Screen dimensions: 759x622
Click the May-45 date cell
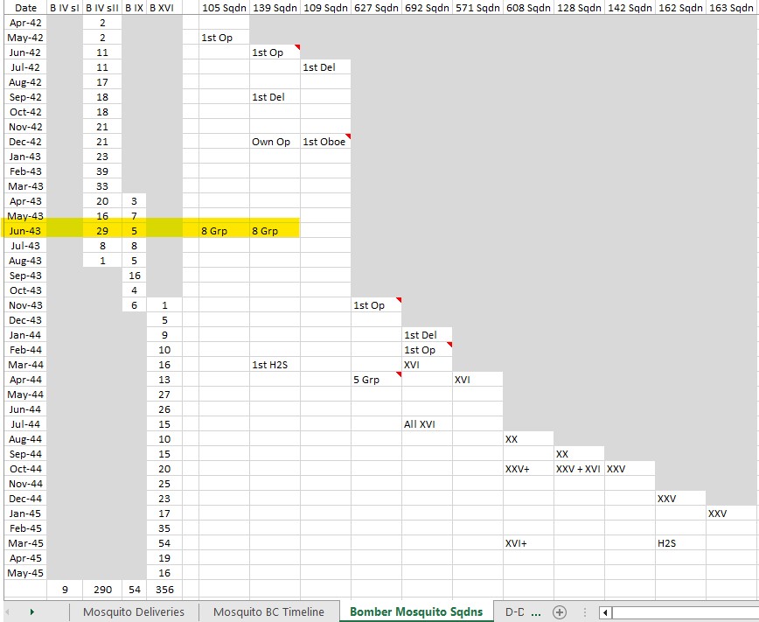tap(25, 573)
